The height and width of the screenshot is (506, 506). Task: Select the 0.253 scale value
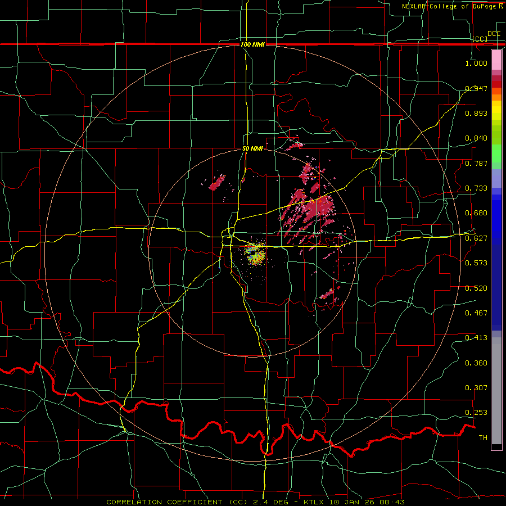coord(476,413)
